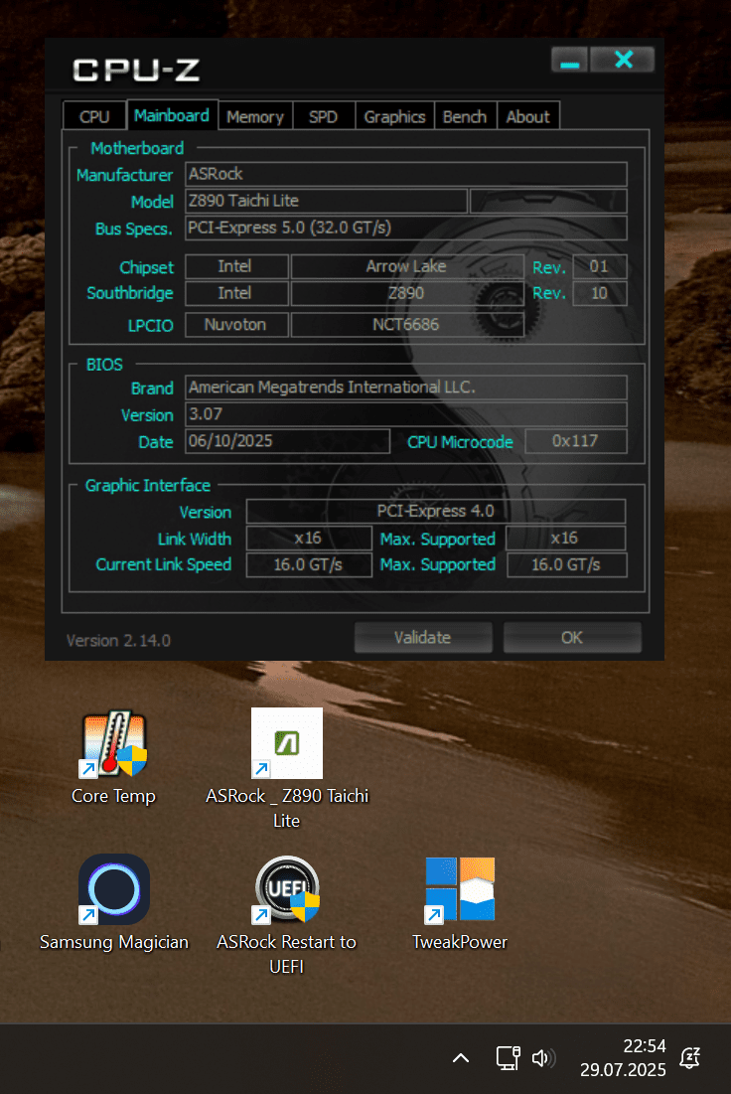This screenshot has width=731, height=1094.
Task: Open the Bench tab
Action: tap(465, 116)
